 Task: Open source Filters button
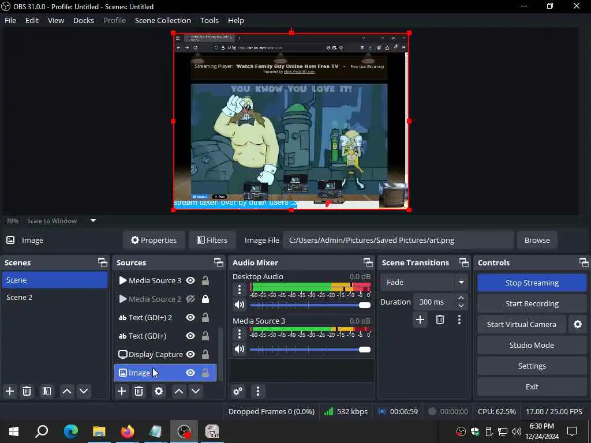pos(212,240)
